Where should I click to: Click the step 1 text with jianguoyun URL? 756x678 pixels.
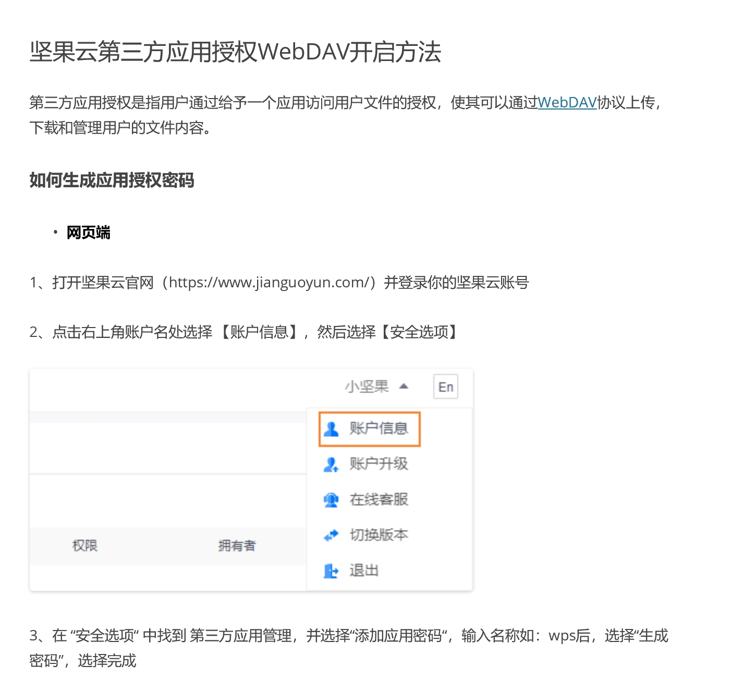[x=279, y=283]
